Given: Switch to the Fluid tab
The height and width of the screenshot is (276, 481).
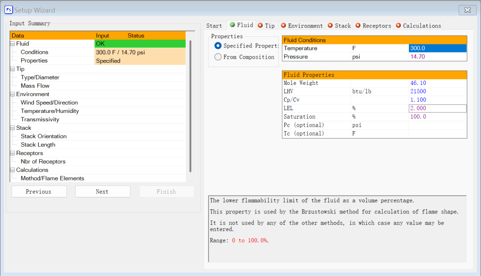Looking at the screenshot, I should (241, 25).
